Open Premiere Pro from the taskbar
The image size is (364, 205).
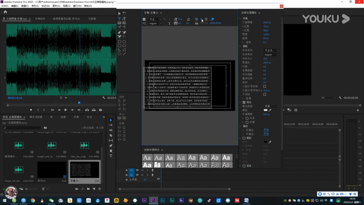pyautogui.click(x=154, y=200)
